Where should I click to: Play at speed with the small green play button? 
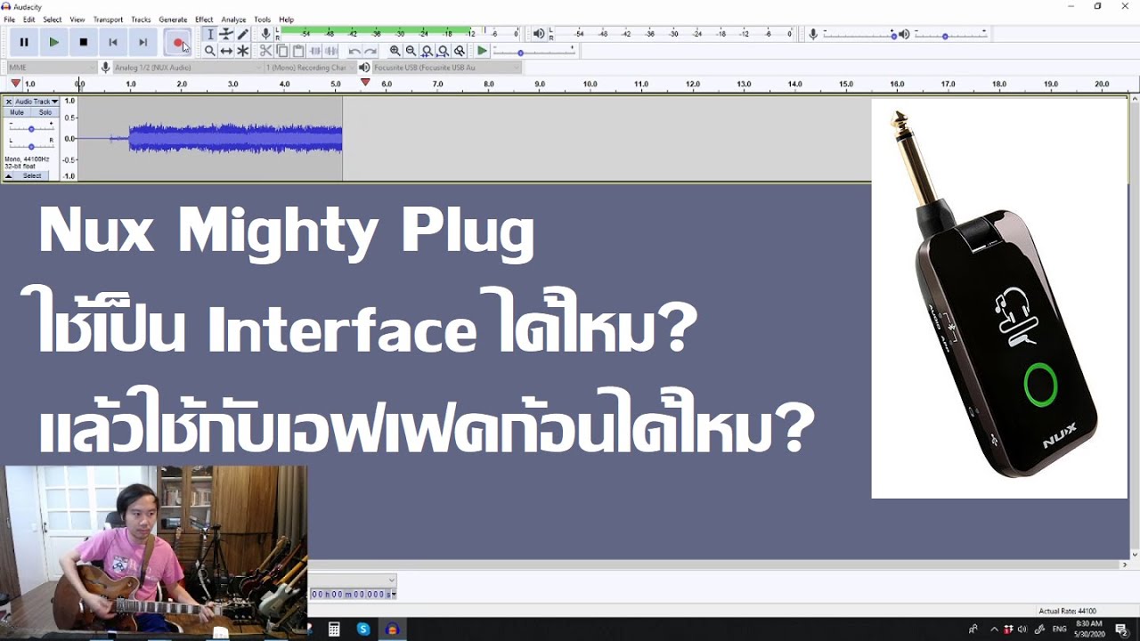coord(482,51)
